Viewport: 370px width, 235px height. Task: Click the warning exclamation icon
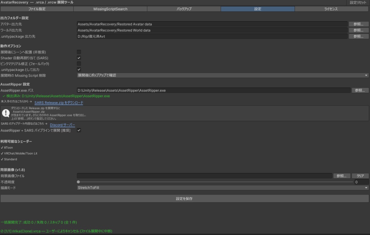point(6,113)
